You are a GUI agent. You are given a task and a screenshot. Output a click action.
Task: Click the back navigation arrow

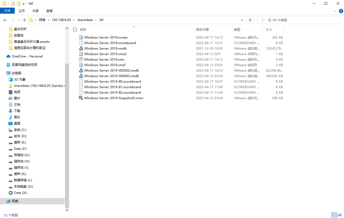coord(5,20)
